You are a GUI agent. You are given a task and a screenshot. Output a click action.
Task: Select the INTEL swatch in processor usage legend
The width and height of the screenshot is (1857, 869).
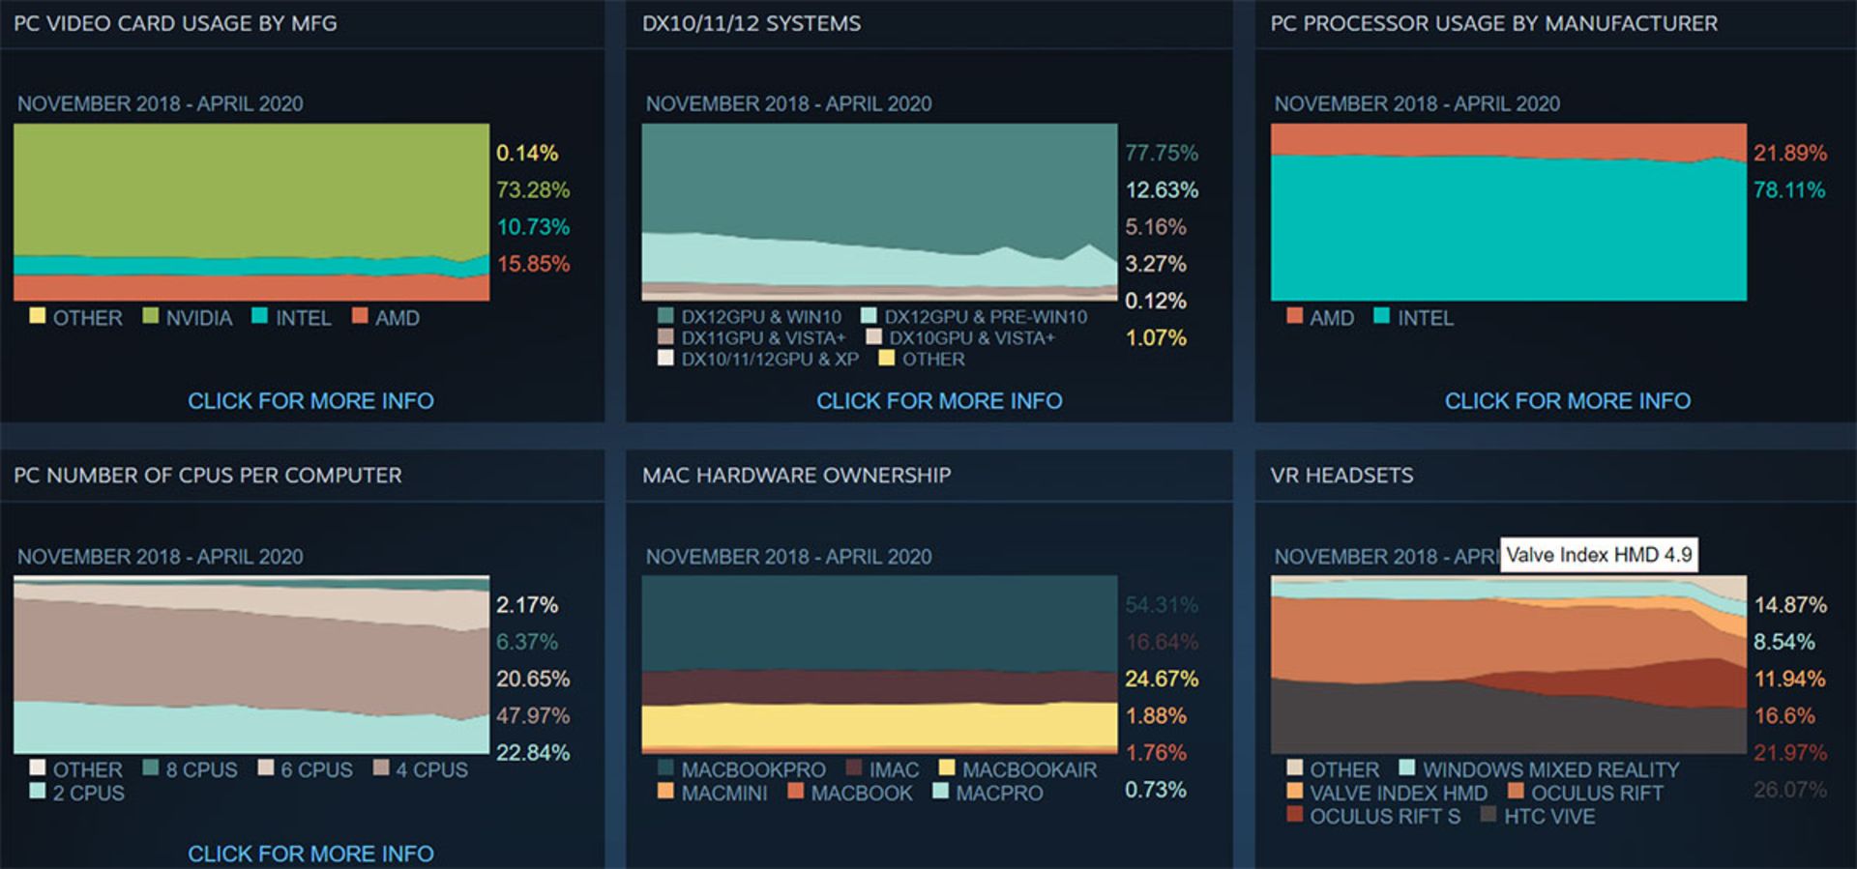[1381, 316]
